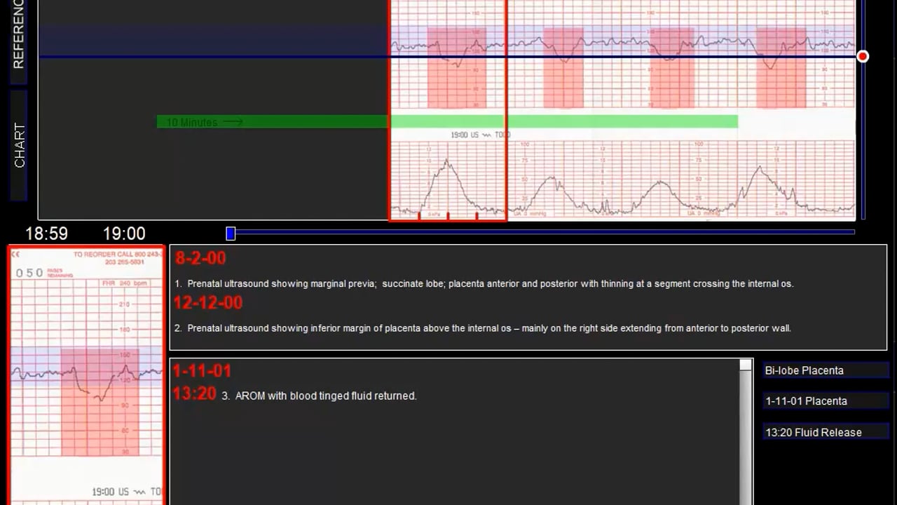Click the 18:59 time label
This screenshot has height=505, width=897.
coord(47,234)
